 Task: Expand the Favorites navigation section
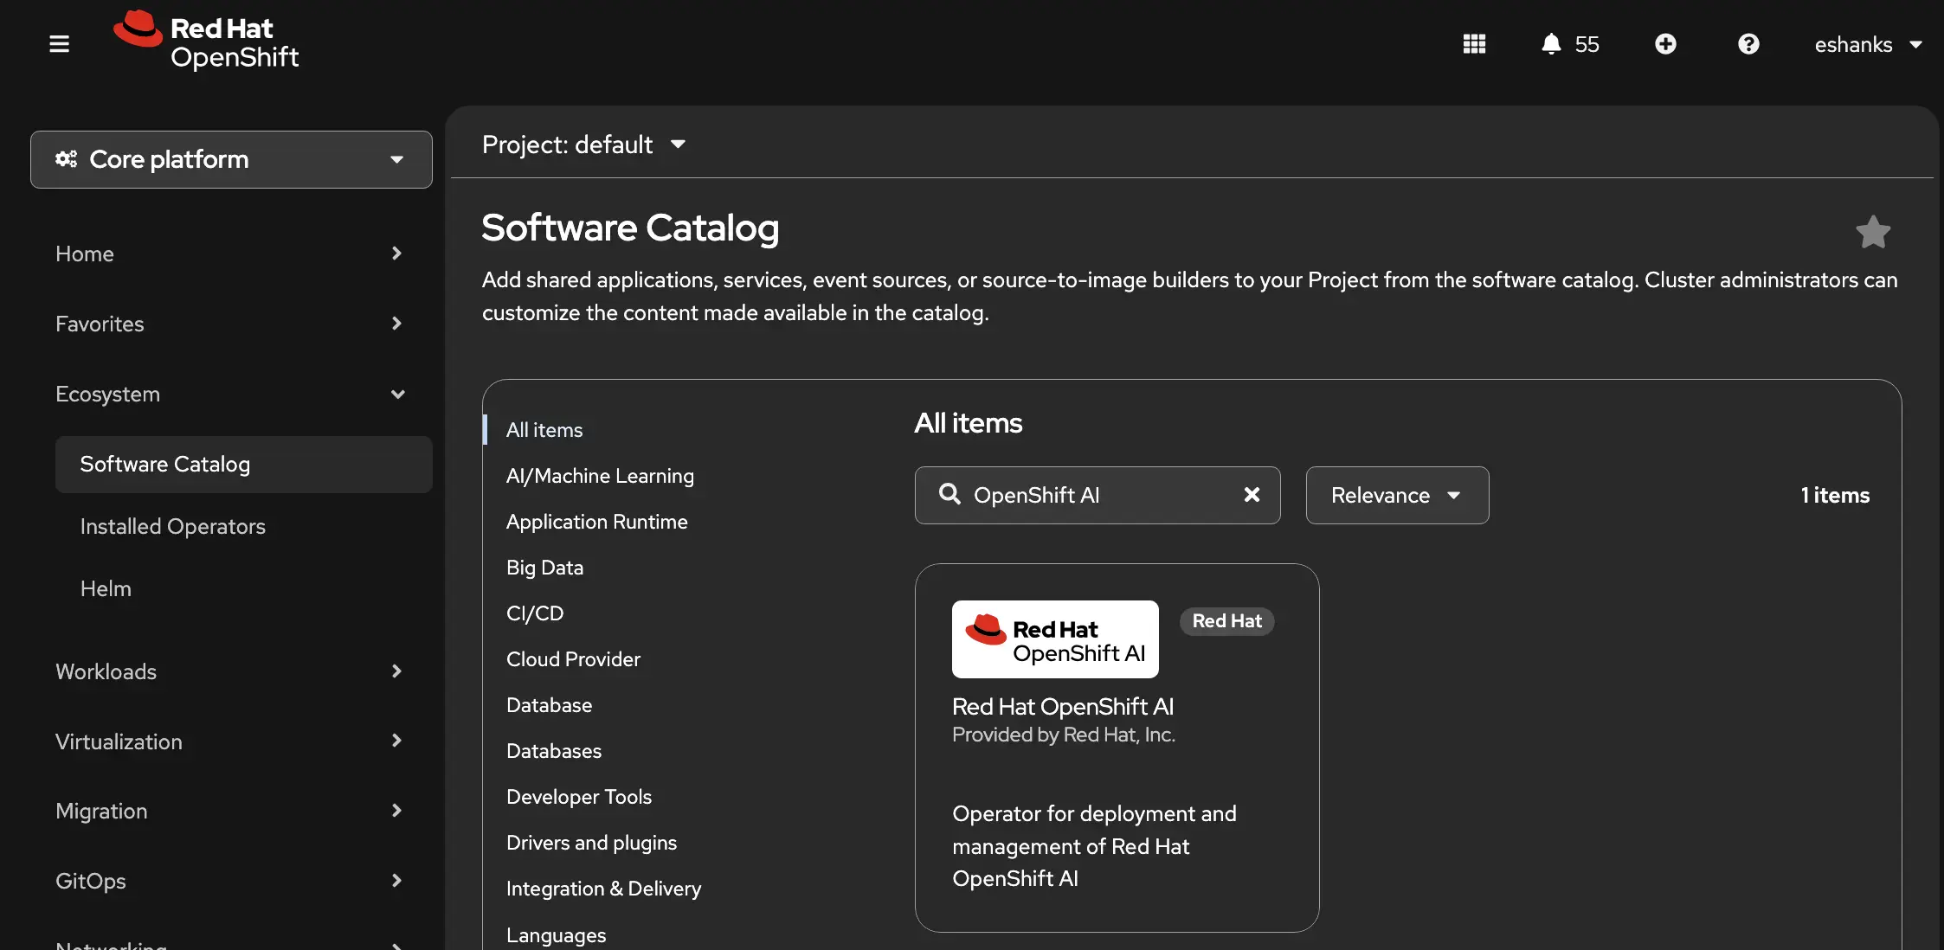point(229,324)
